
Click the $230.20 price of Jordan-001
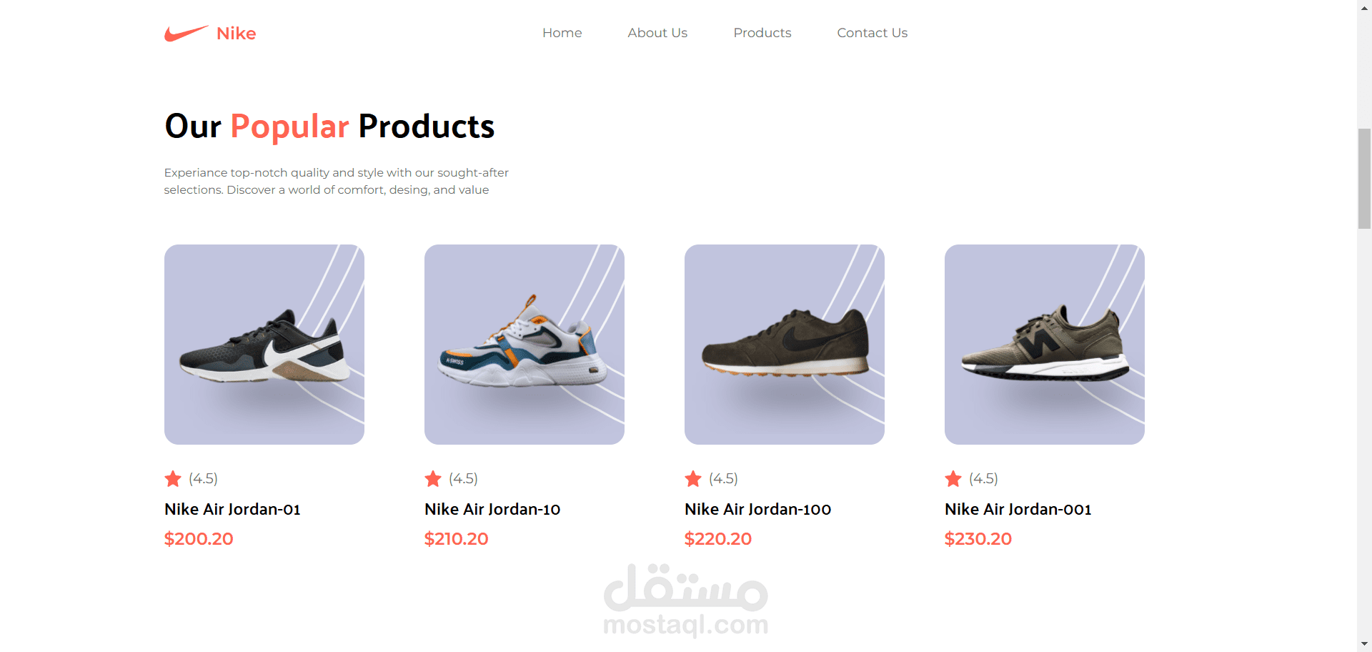click(x=978, y=539)
